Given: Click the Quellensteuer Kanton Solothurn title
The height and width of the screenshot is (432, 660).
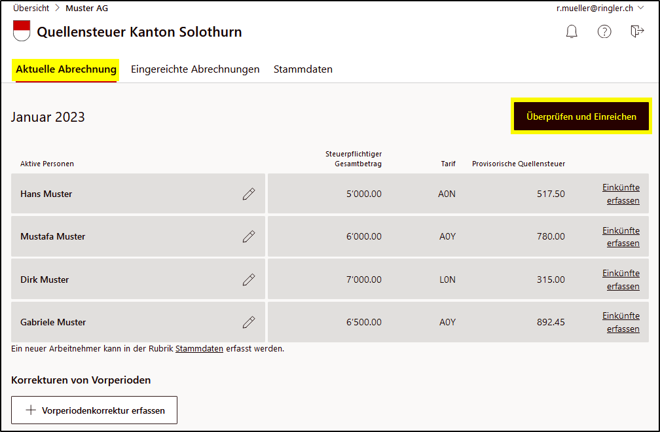Looking at the screenshot, I should (x=139, y=32).
